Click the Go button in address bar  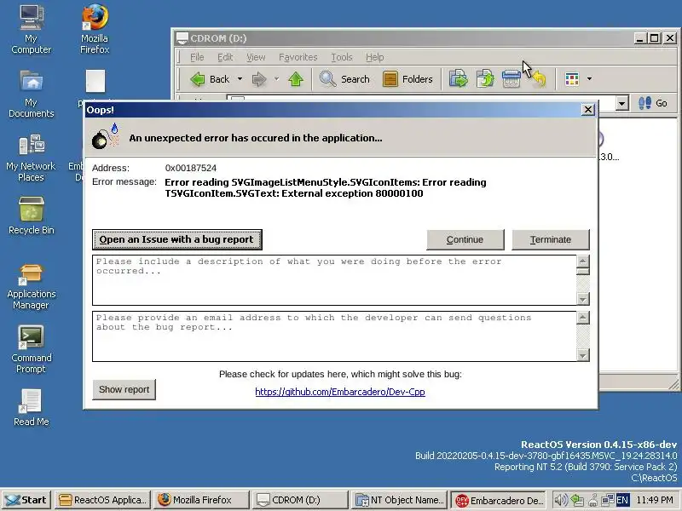653,103
